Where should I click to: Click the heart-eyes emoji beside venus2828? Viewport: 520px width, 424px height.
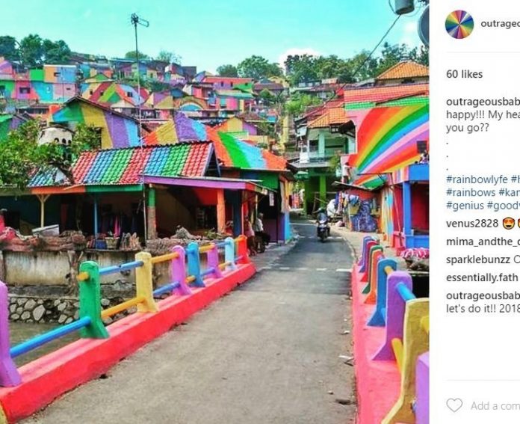point(508,223)
